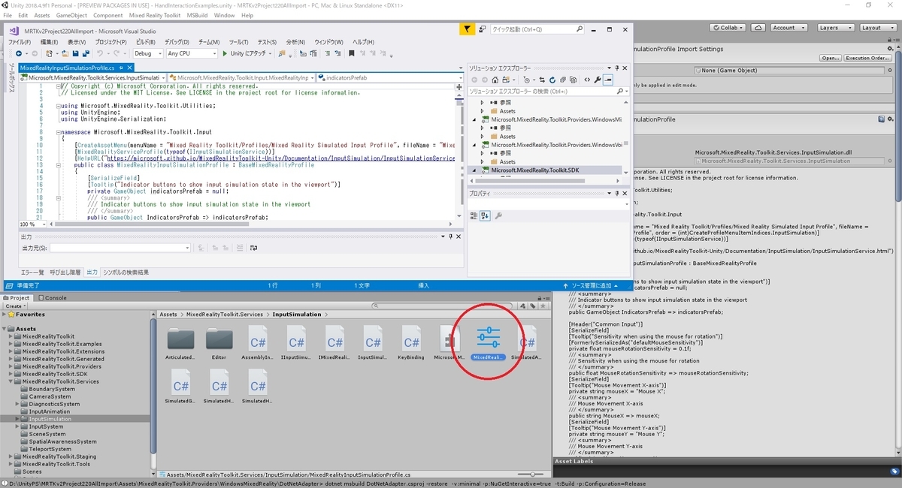This screenshot has width=902, height=488.
Task: Switch to シンボルの検索結果 tab
Action: click(x=126, y=272)
